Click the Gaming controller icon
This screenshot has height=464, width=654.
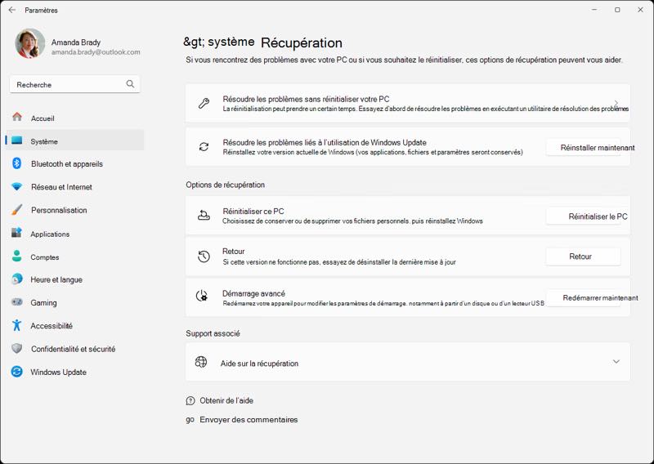pyautogui.click(x=16, y=301)
